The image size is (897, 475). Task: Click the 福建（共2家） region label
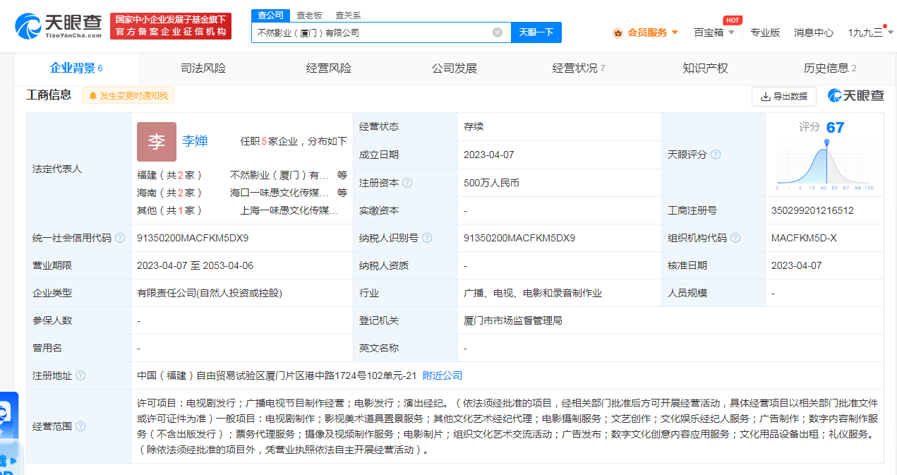pyautogui.click(x=170, y=175)
